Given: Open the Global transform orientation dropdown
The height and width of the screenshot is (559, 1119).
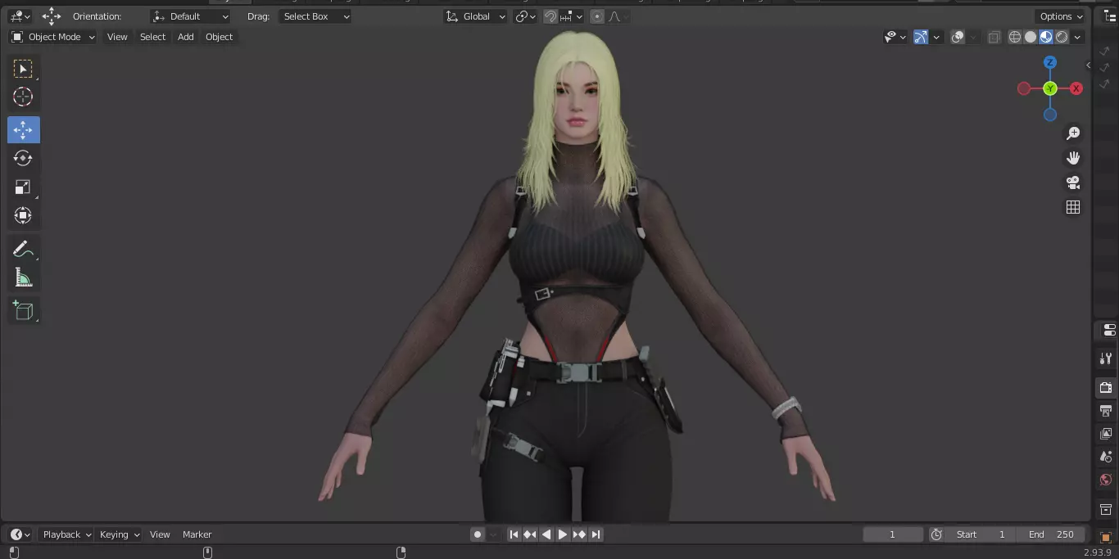Looking at the screenshot, I should (x=476, y=16).
